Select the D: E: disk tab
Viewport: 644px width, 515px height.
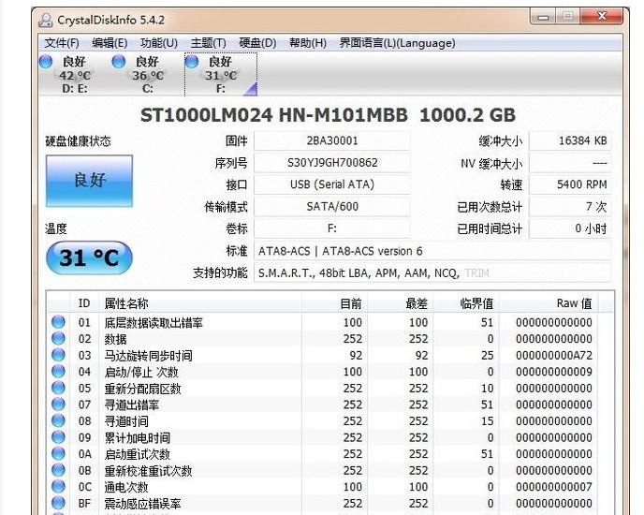[75, 74]
